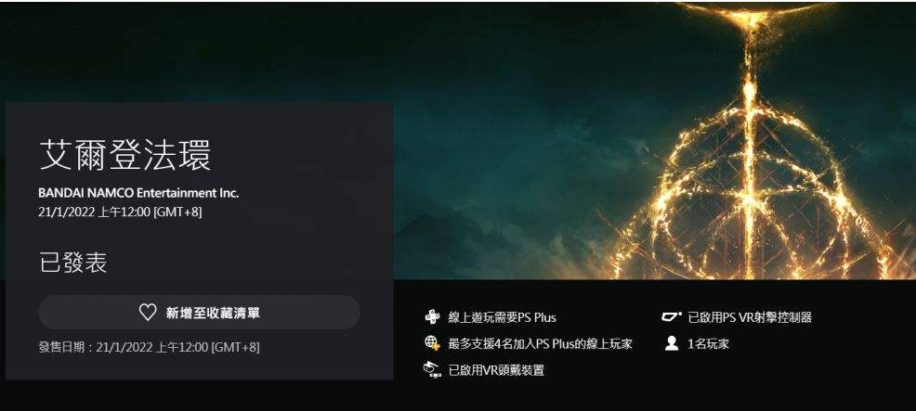Click the VR headset icon
This screenshot has width=916, height=411.
pos(432,369)
